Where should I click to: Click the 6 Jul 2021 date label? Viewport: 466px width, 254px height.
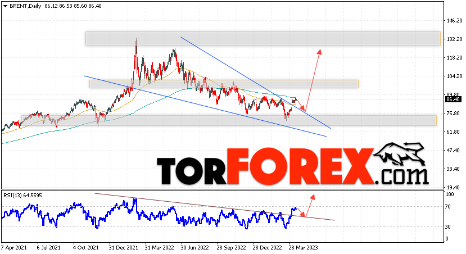pyautogui.click(x=48, y=247)
